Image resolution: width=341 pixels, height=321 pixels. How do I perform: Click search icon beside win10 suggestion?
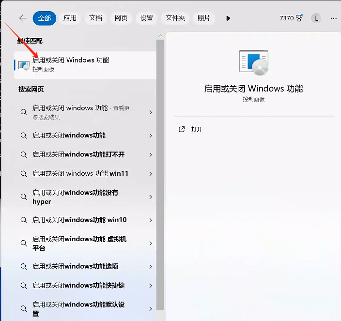coord(24,220)
